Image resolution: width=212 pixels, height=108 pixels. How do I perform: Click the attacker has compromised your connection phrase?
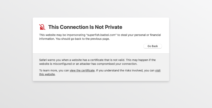click(x=108, y=64)
